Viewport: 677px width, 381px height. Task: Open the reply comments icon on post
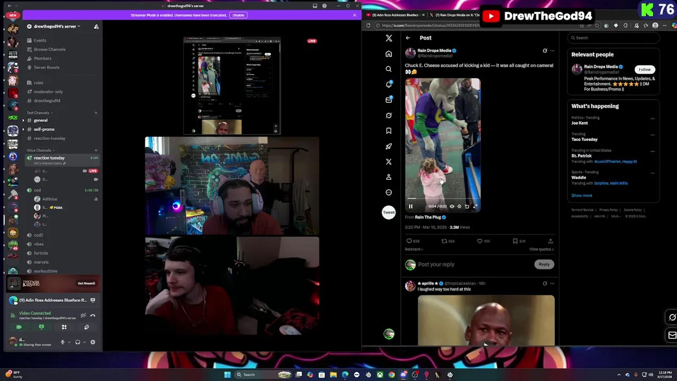(409, 241)
